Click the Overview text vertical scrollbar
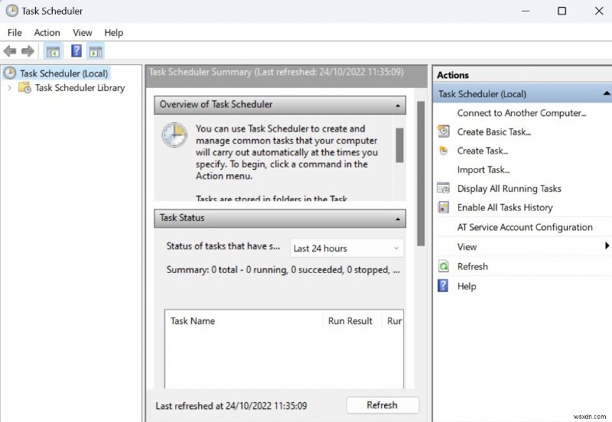 (399, 144)
